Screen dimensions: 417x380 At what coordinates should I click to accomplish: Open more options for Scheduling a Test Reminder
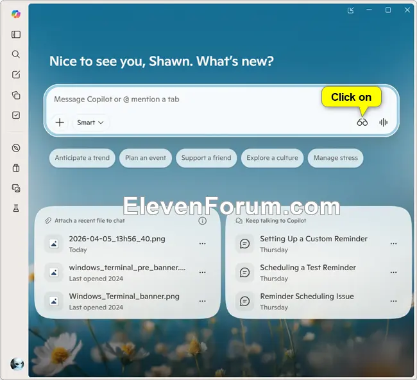click(394, 272)
